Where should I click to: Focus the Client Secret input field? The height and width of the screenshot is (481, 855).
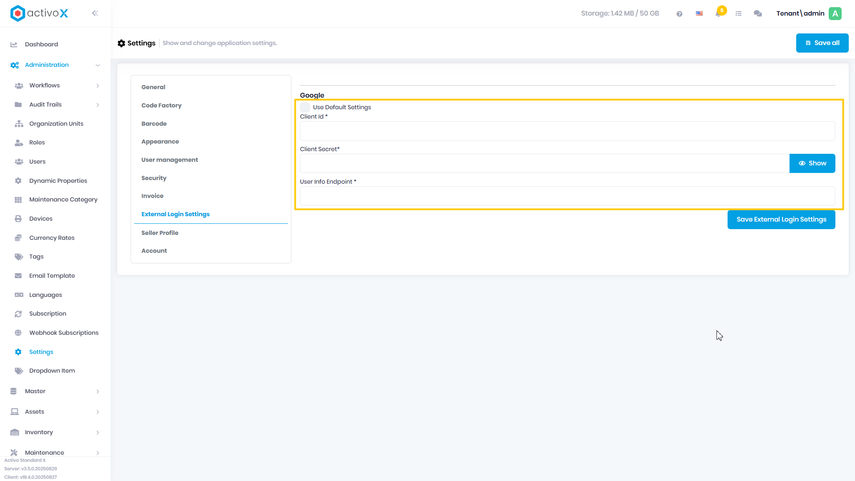(x=544, y=164)
